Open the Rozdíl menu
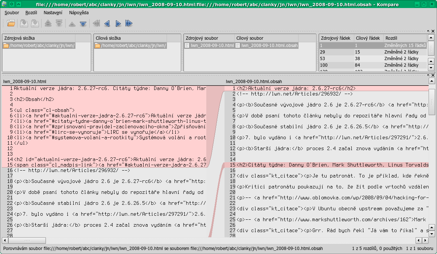The image size is (437, 254). click(31, 13)
